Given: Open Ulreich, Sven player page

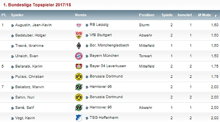Looking at the screenshot, I should [x=27, y=56].
